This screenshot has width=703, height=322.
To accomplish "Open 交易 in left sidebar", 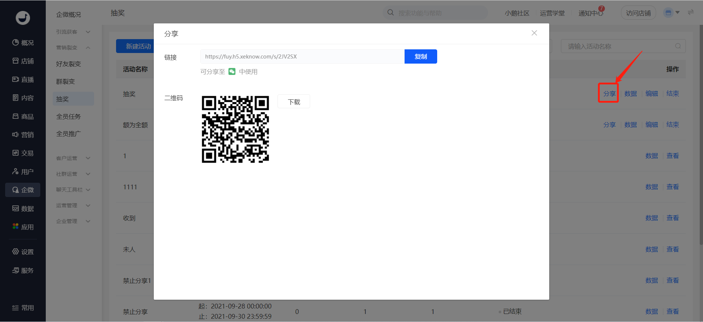I will coord(23,153).
